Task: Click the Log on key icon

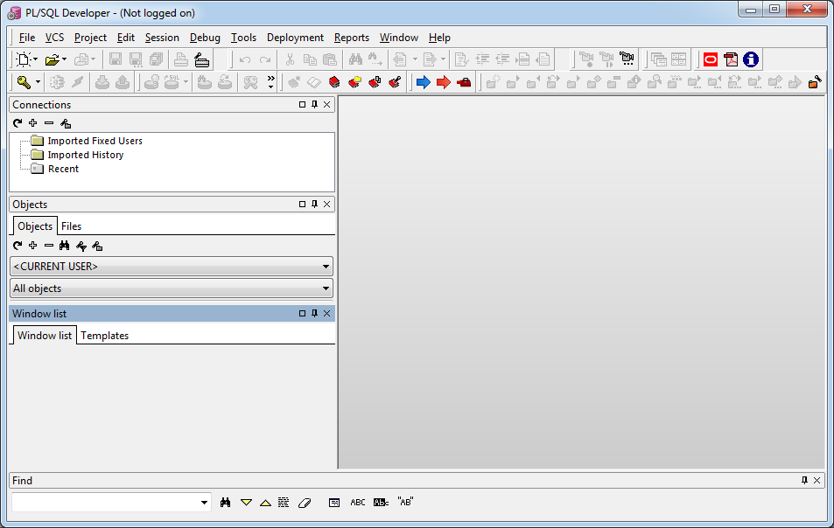Action: coord(24,82)
